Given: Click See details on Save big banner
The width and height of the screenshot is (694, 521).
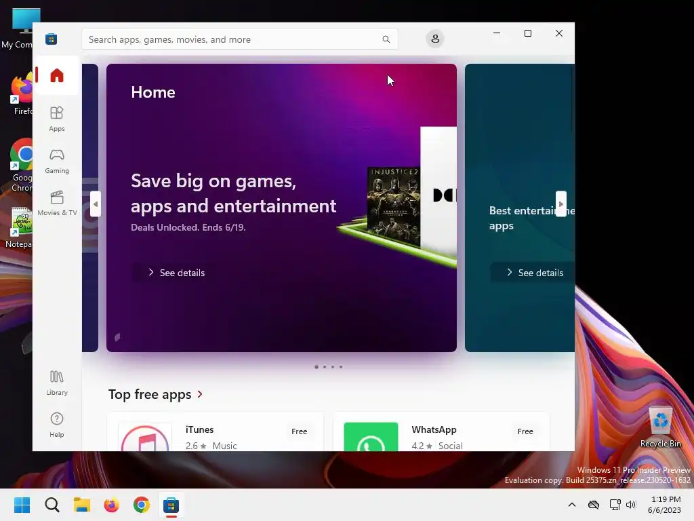Looking at the screenshot, I should tap(176, 273).
